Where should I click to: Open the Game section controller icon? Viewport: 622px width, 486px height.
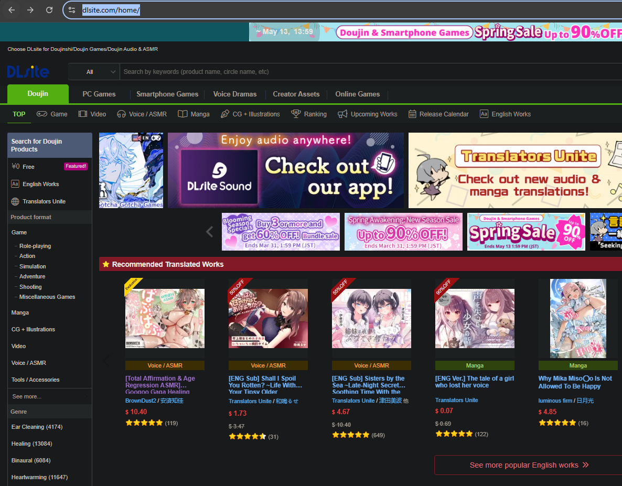[41, 114]
